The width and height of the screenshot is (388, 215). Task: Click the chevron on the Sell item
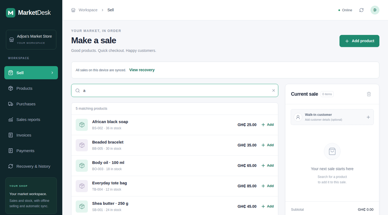pyautogui.click(x=52, y=72)
